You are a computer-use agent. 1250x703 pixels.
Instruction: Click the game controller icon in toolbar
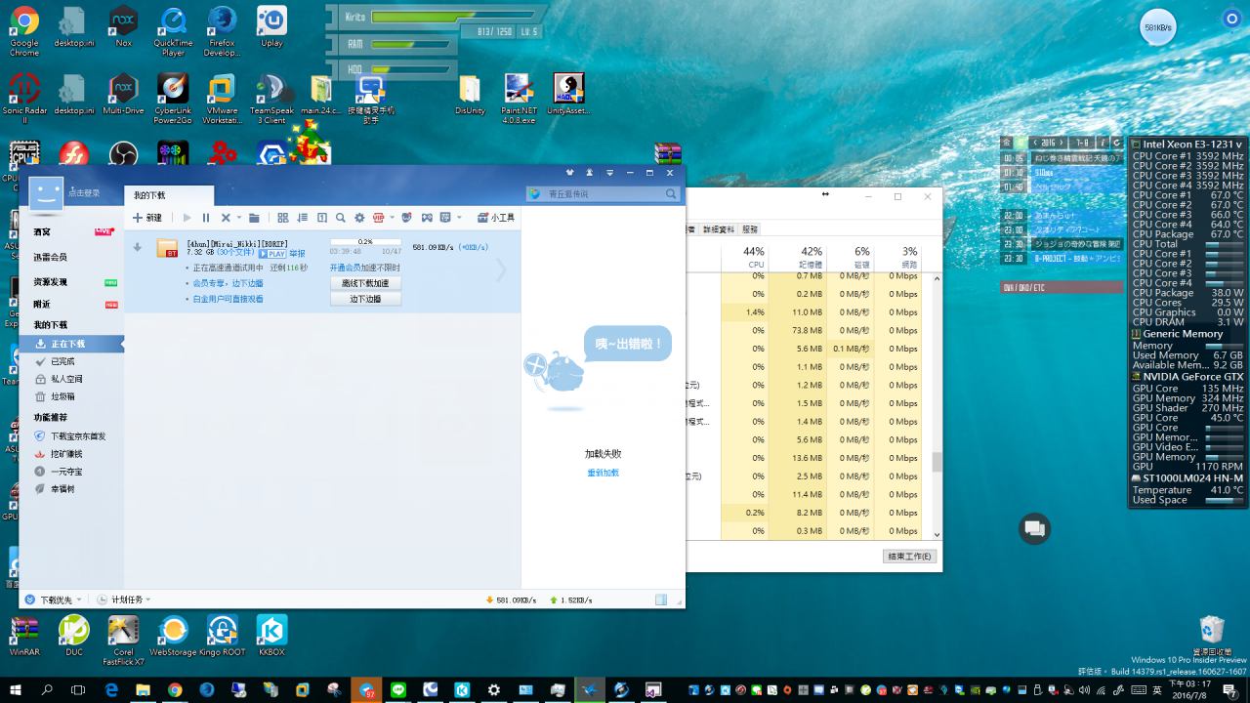(427, 218)
